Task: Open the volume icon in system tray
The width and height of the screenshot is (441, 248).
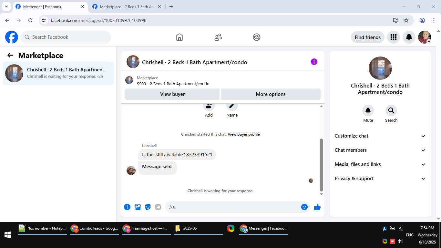Action: [400, 241]
